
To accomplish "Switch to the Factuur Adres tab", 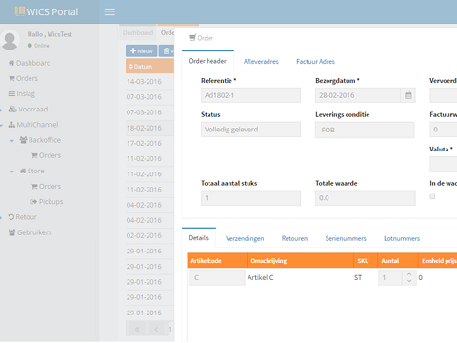I will [x=315, y=62].
